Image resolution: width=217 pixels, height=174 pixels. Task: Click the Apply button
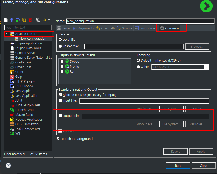pos(201,152)
